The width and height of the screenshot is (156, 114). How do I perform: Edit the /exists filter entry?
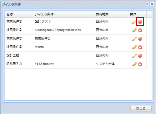click(x=135, y=47)
